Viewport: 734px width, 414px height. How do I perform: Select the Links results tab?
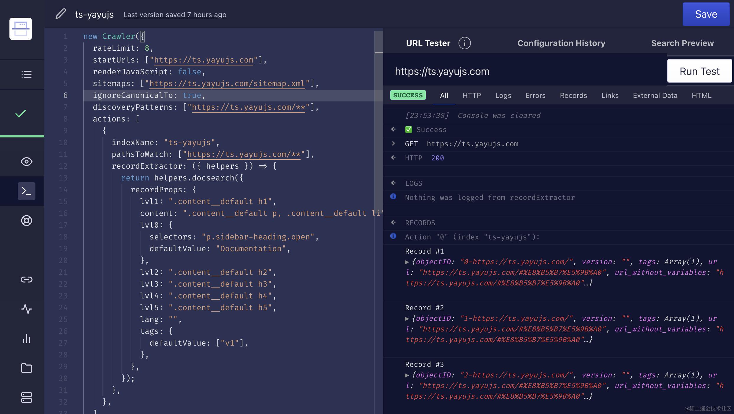(x=610, y=95)
